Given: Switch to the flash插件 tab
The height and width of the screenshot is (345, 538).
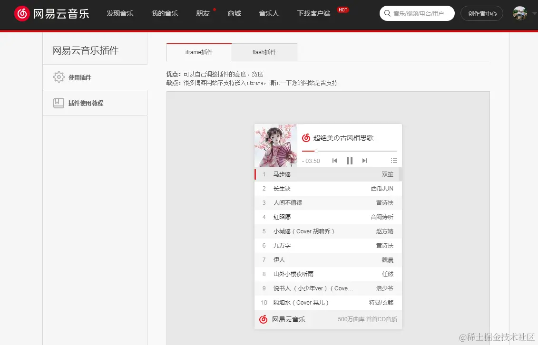Looking at the screenshot, I should [x=264, y=52].
